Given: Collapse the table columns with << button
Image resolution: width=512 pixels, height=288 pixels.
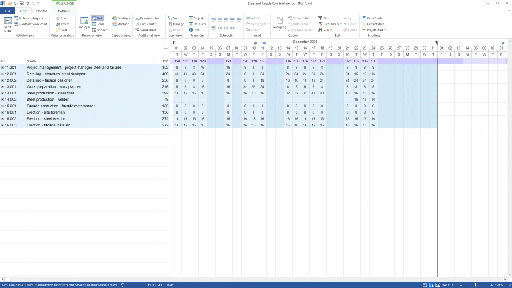Looking at the screenshot, I should pos(166,48).
